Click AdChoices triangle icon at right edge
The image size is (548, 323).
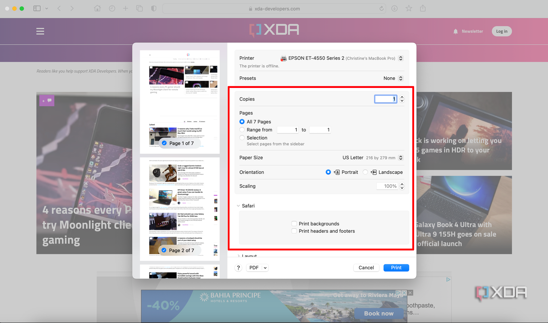[x=448, y=280]
